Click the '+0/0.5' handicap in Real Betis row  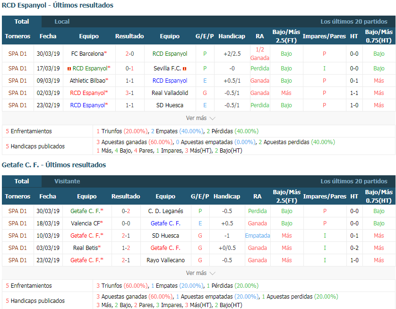[227, 248]
